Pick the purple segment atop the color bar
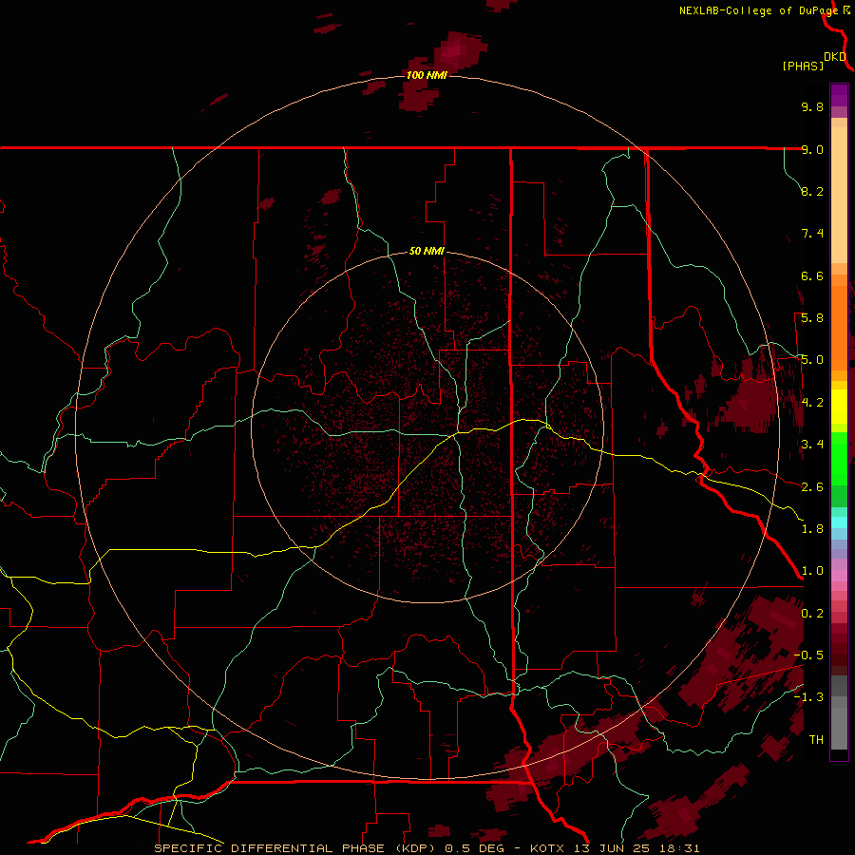This screenshot has width=855, height=855. click(x=839, y=95)
